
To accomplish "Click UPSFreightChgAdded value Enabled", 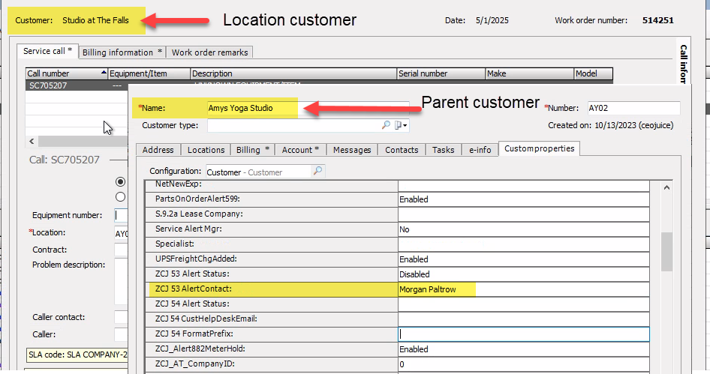I will (523, 259).
